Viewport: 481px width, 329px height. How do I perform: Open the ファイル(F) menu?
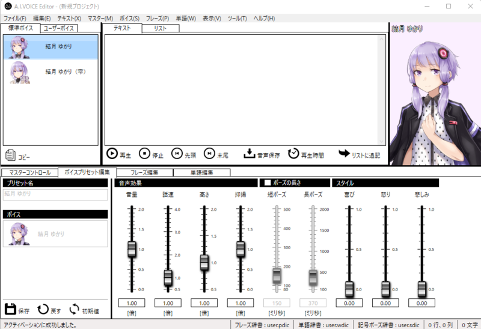pyautogui.click(x=14, y=19)
